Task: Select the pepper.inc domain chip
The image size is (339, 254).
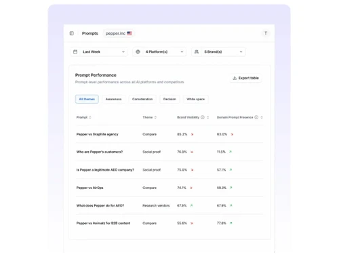Action: pos(119,33)
